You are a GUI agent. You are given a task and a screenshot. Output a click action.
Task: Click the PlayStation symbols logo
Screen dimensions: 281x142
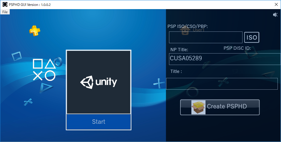pyautogui.click(x=44, y=70)
